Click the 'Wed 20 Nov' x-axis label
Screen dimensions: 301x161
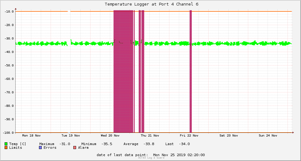point(110,136)
